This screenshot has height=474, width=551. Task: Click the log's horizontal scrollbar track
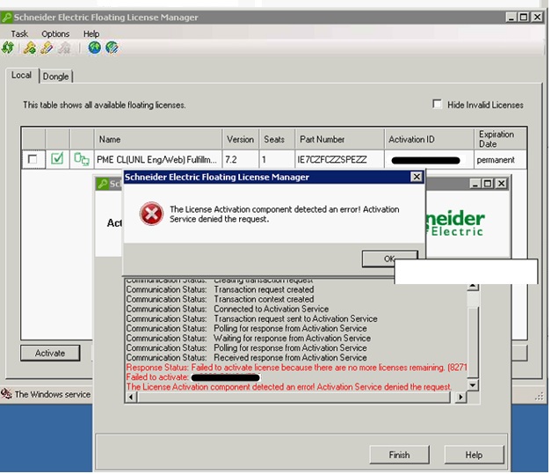click(294, 397)
